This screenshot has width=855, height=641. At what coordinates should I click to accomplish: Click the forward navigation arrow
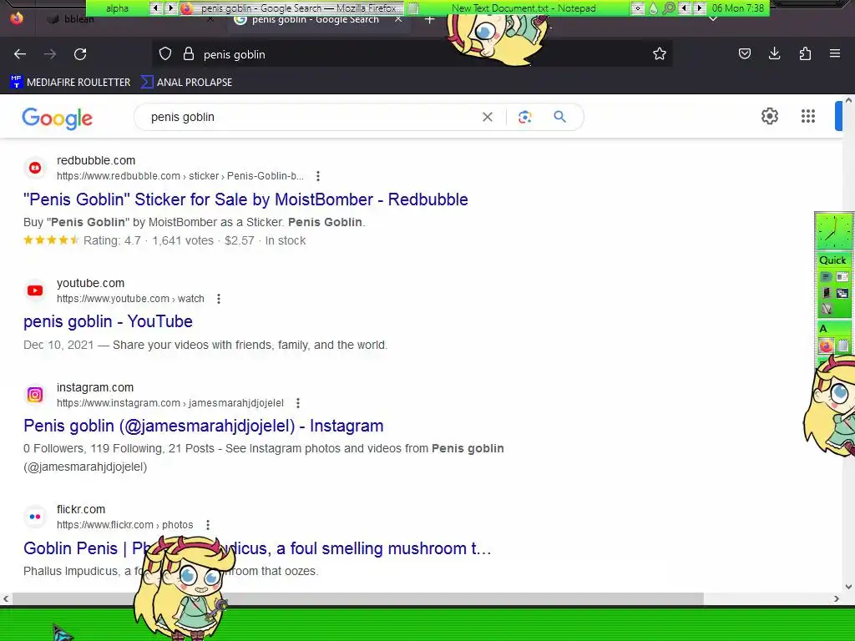pos(50,54)
